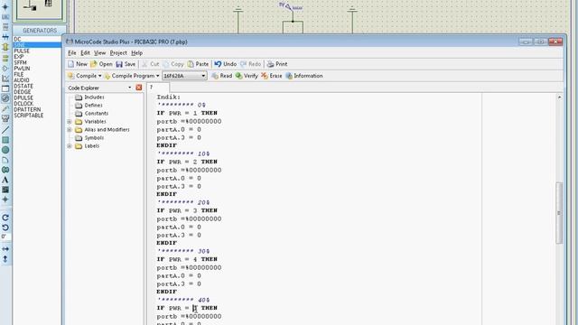Click Paste toolbar button
This screenshot has width=578, height=325.
[198, 64]
